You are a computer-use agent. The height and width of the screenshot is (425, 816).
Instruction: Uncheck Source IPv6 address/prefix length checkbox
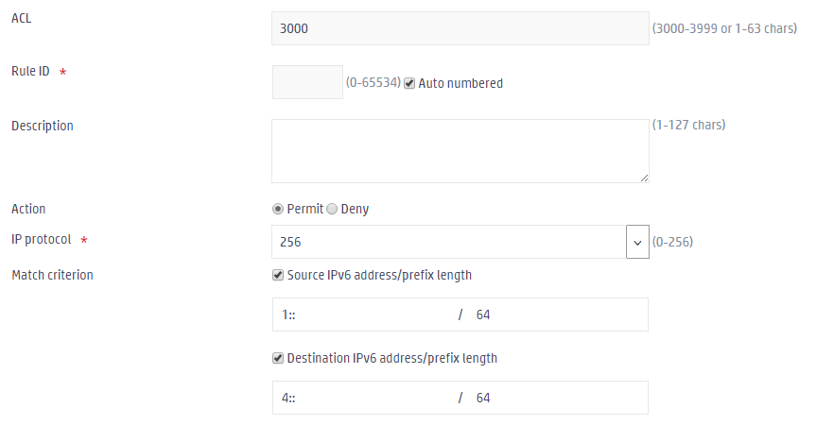point(278,276)
